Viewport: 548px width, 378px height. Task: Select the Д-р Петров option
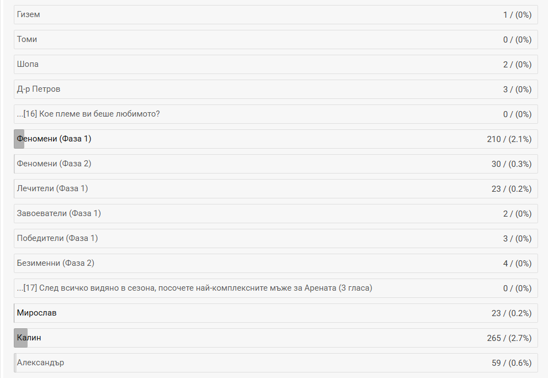point(275,90)
